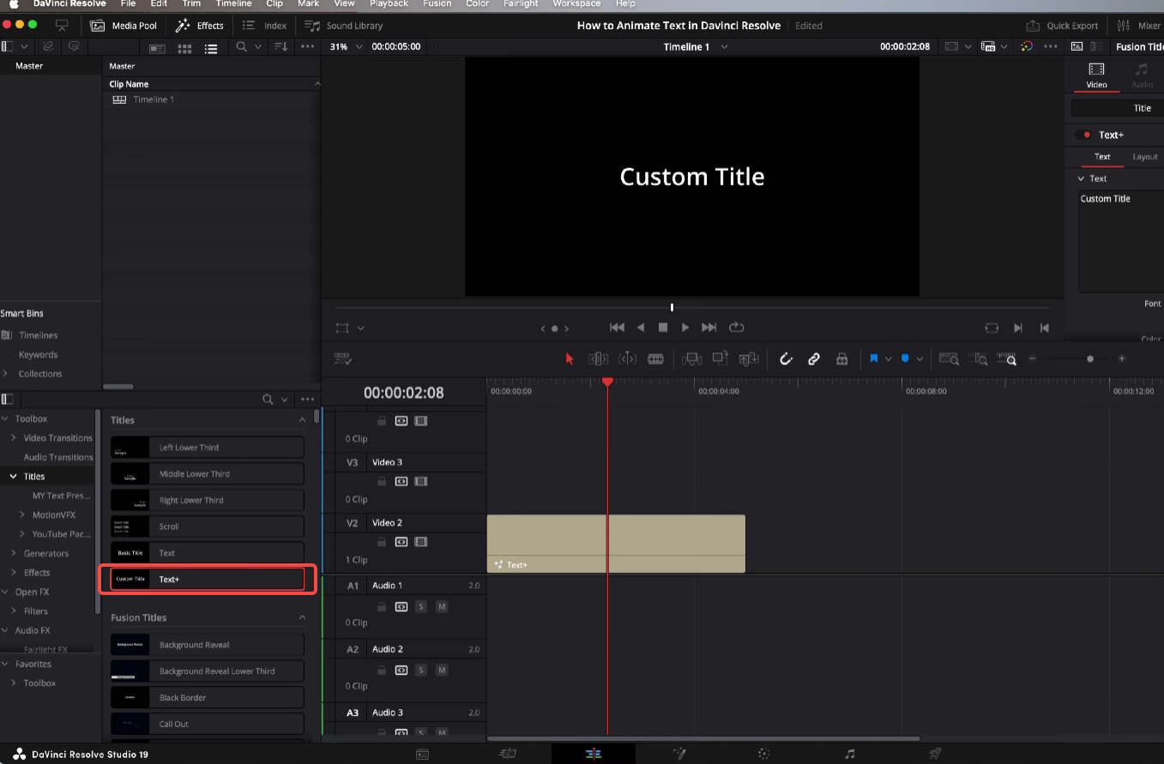Select the Trim edit mode tool
Image resolution: width=1164 pixels, height=764 pixels.
pos(598,358)
